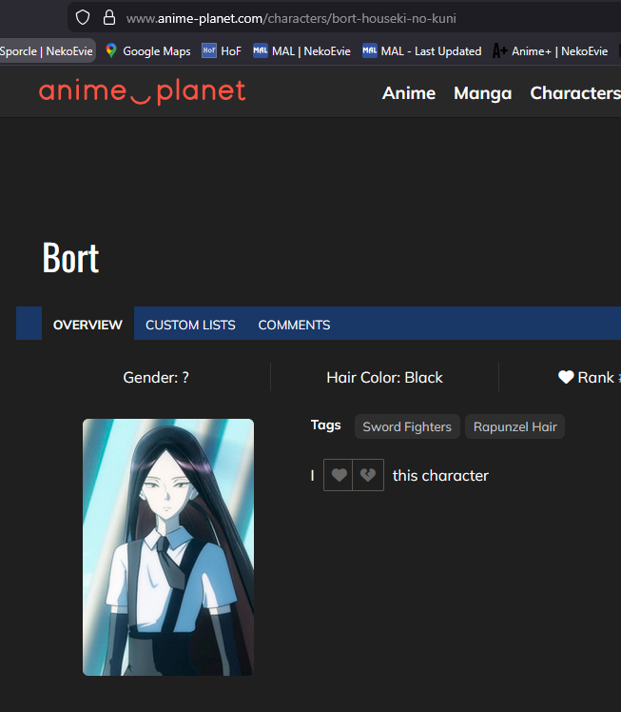This screenshot has height=712, width=621.
Task: Open the MAL - Last Updated bookmark
Action: tap(422, 50)
